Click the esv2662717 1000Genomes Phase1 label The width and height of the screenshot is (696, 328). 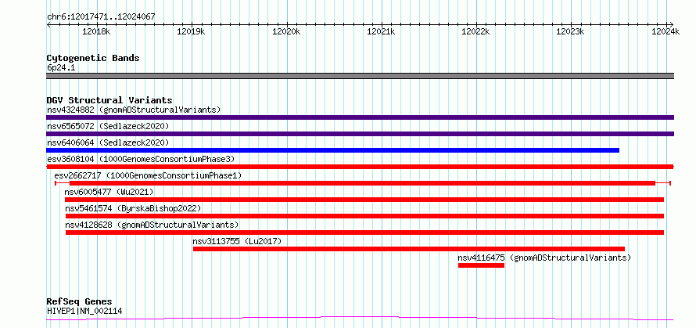click(x=148, y=175)
